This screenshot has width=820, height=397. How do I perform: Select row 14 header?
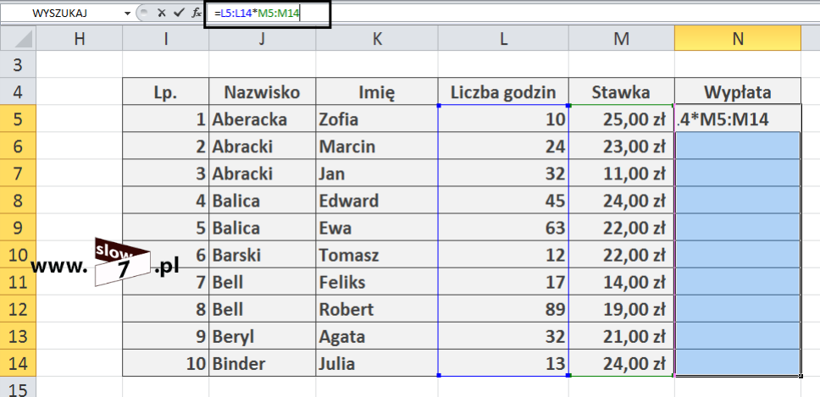click(19, 363)
